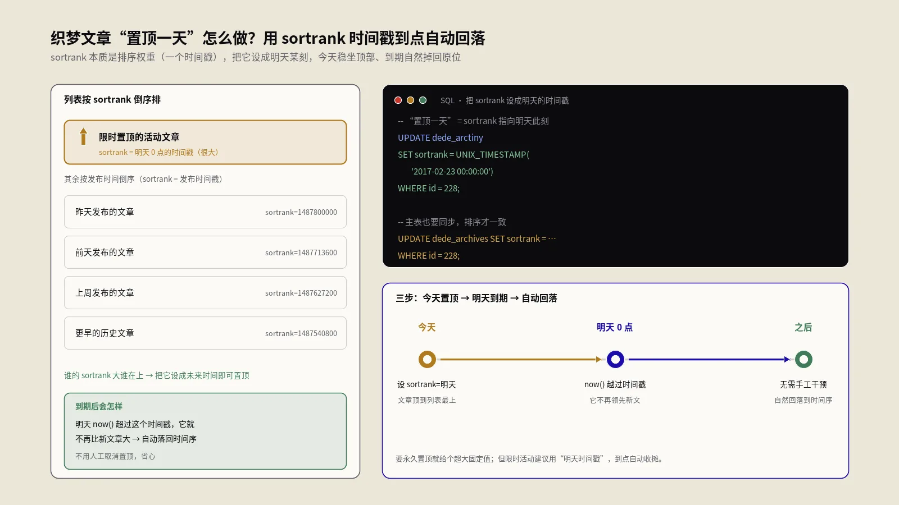This screenshot has width=899, height=505.
Task: Click the yellow dot in the SQL window header
Action: 411,100
